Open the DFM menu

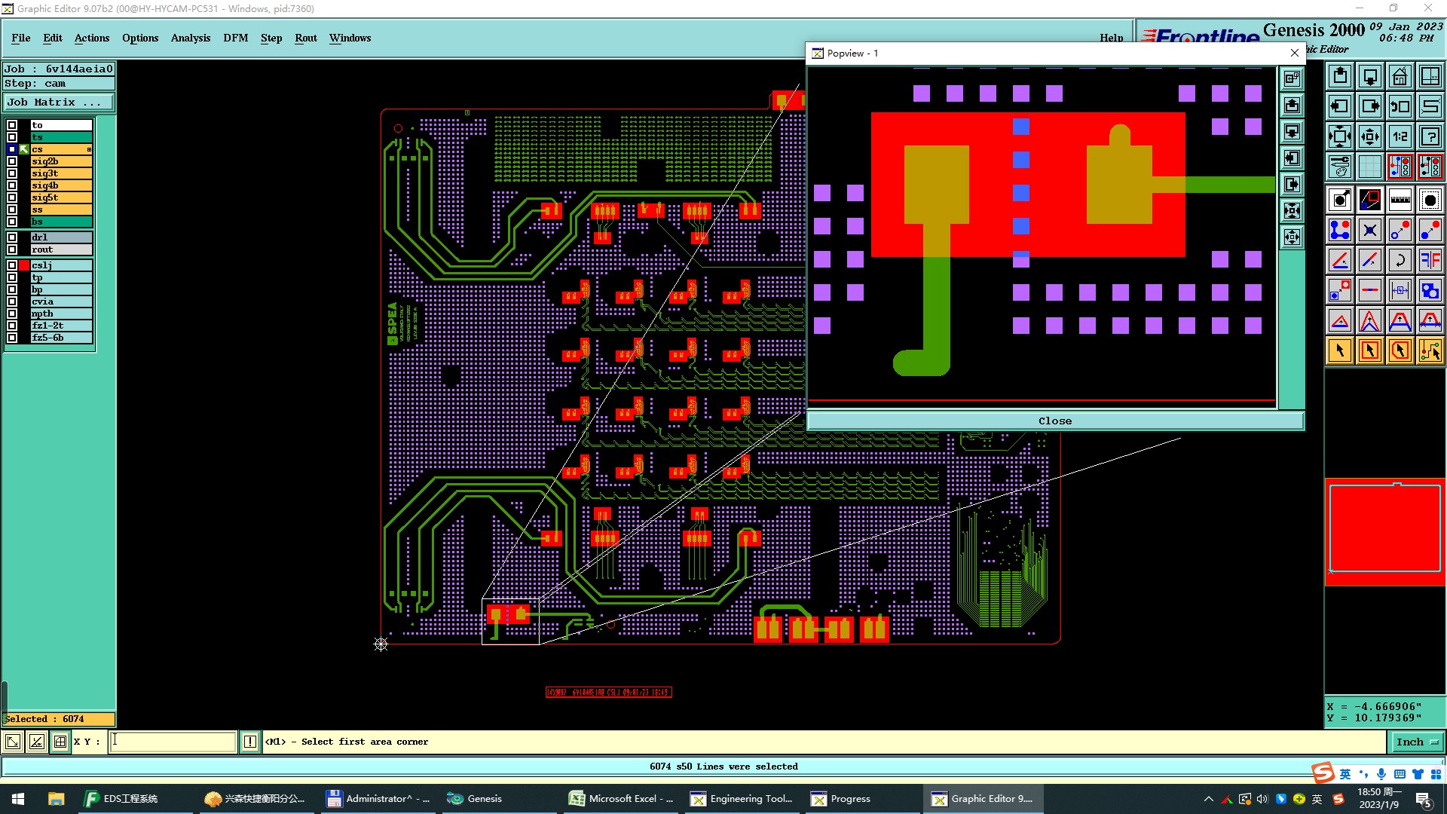pyautogui.click(x=235, y=38)
